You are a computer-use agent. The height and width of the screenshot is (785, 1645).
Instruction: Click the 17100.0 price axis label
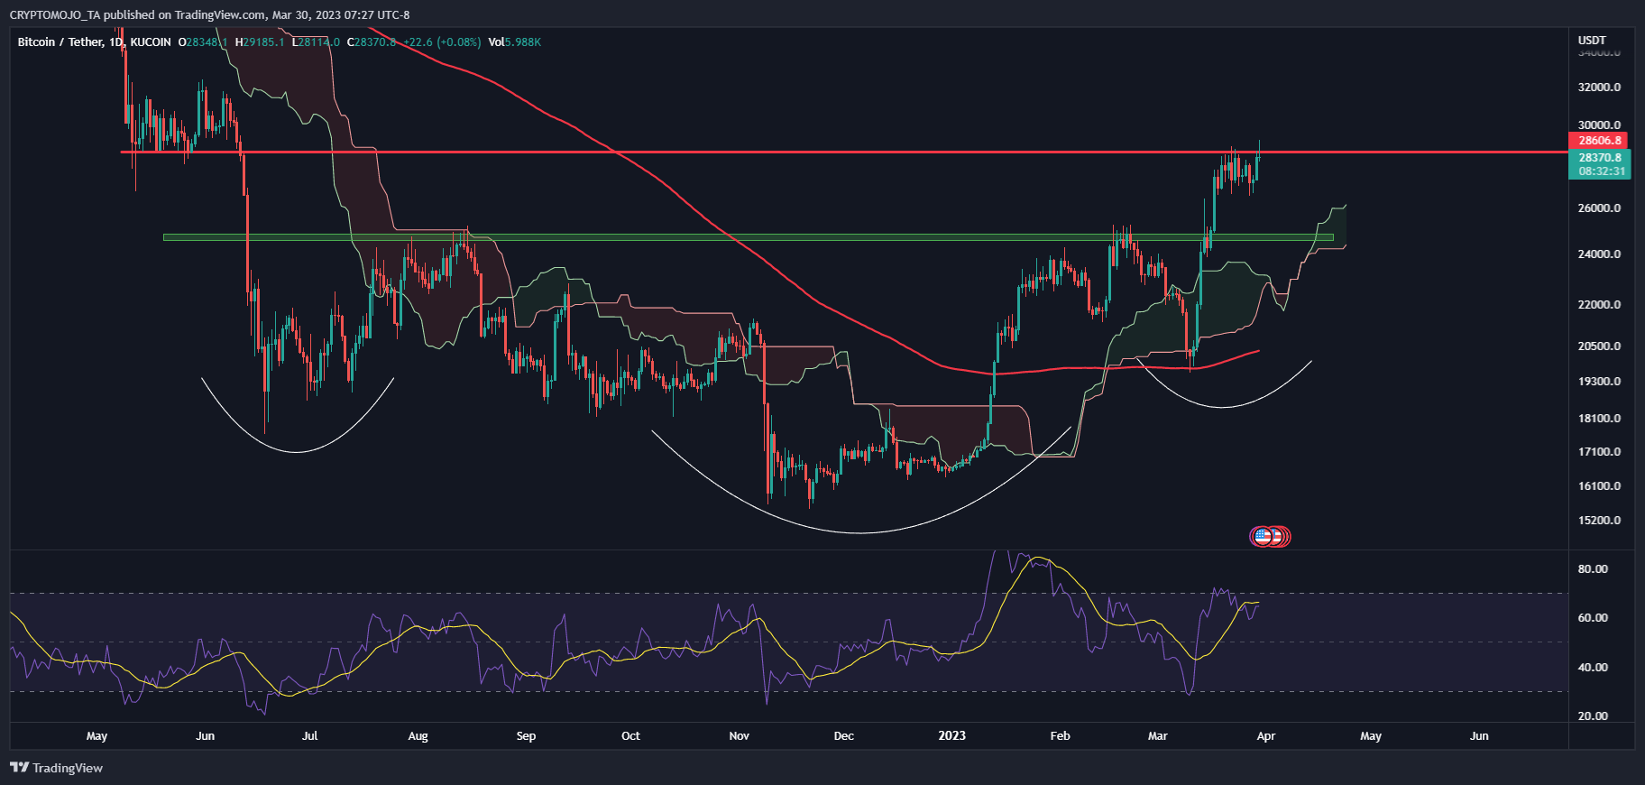[1599, 452]
